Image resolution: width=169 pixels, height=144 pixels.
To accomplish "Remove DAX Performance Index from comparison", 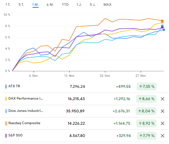I will [162, 99].
